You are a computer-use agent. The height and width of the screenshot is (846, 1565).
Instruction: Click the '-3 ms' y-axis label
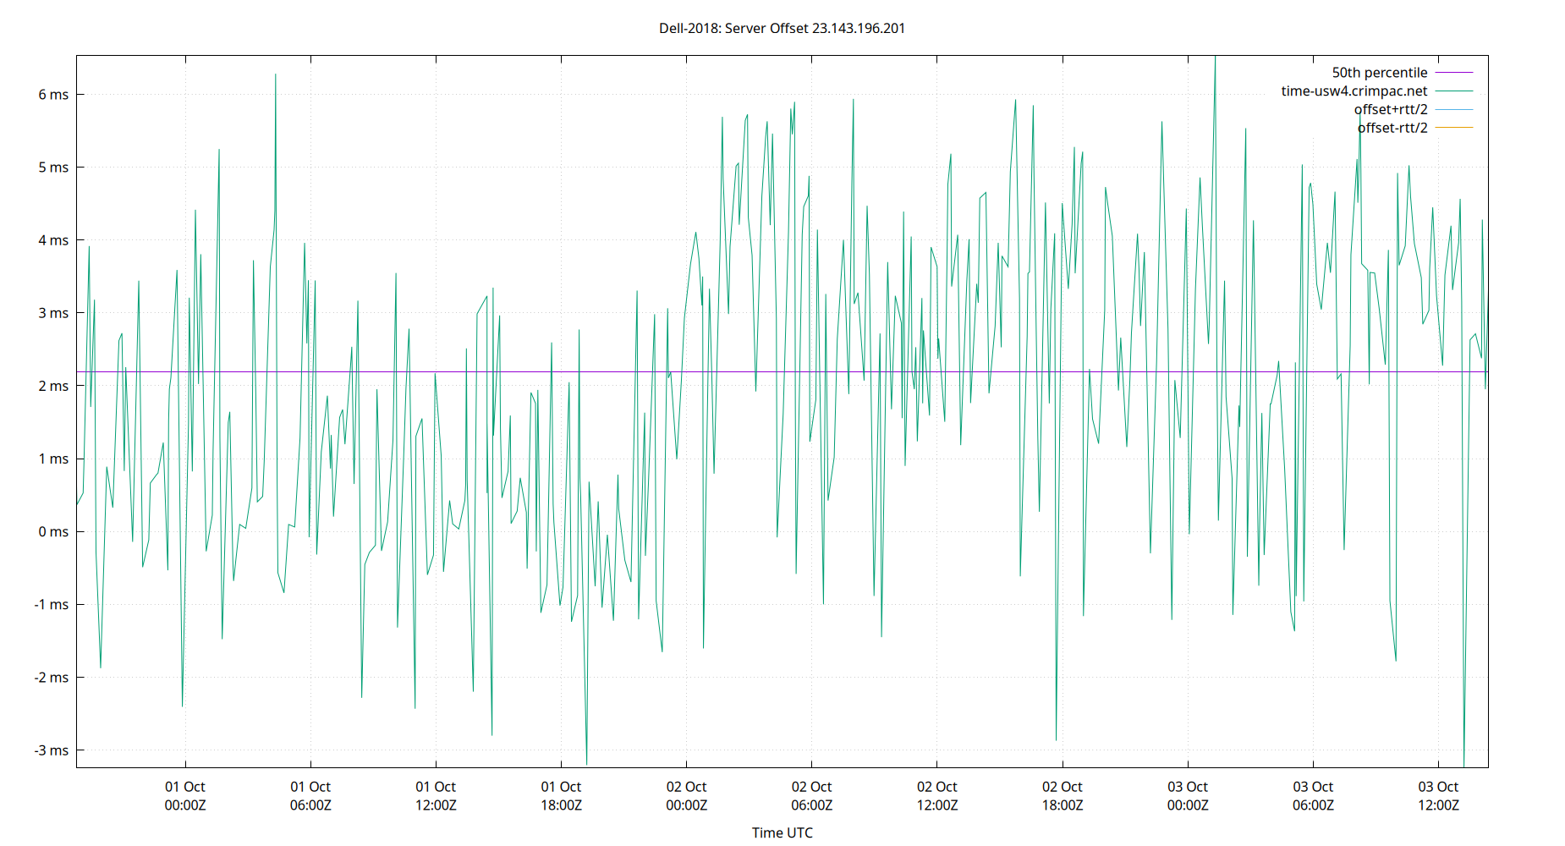point(52,750)
